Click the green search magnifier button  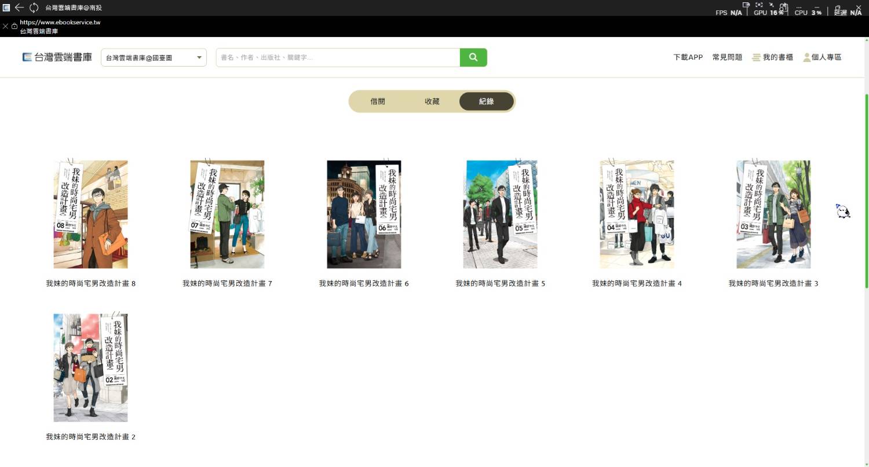473,57
